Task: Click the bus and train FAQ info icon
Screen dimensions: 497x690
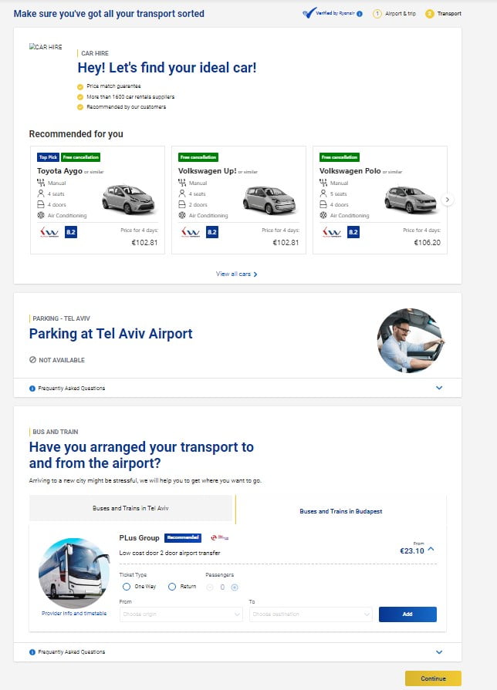Action: 32,651
